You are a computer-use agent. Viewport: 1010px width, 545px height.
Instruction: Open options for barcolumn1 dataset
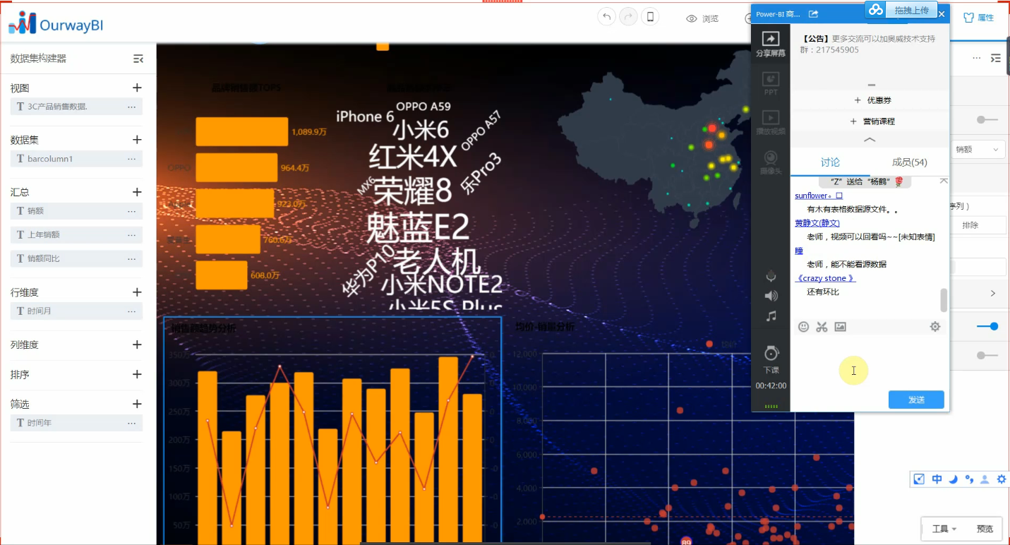[x=132, y=159]
